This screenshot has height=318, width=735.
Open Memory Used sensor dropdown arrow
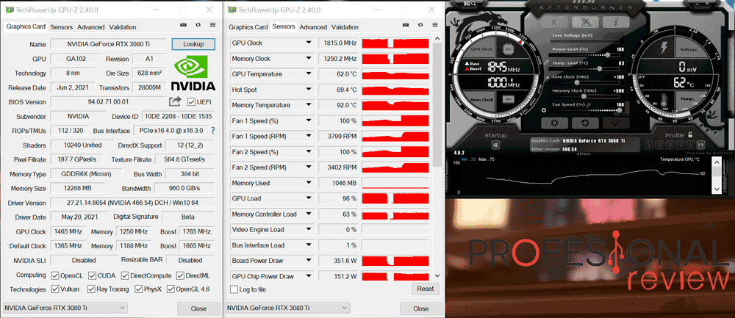tap(309, 183)
